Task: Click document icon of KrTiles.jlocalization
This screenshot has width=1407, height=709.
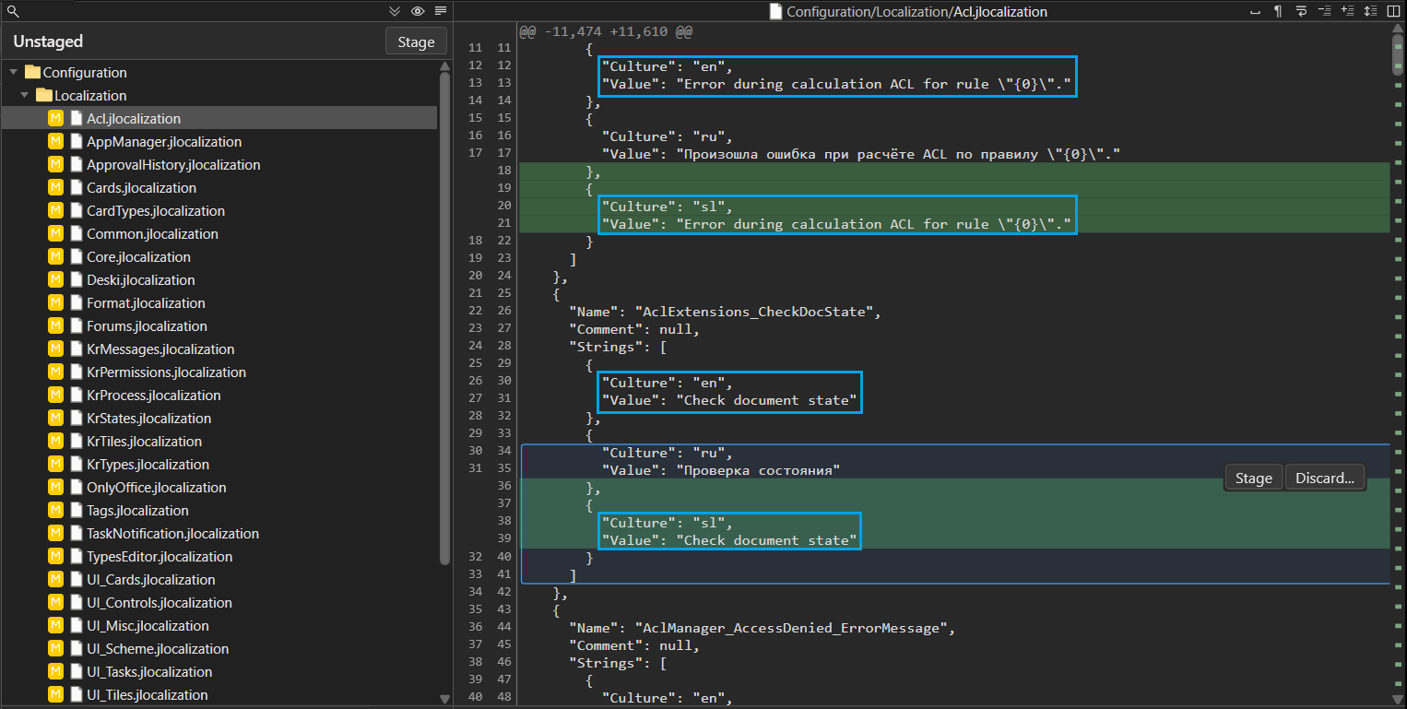Action: click(x=77, y=441)
